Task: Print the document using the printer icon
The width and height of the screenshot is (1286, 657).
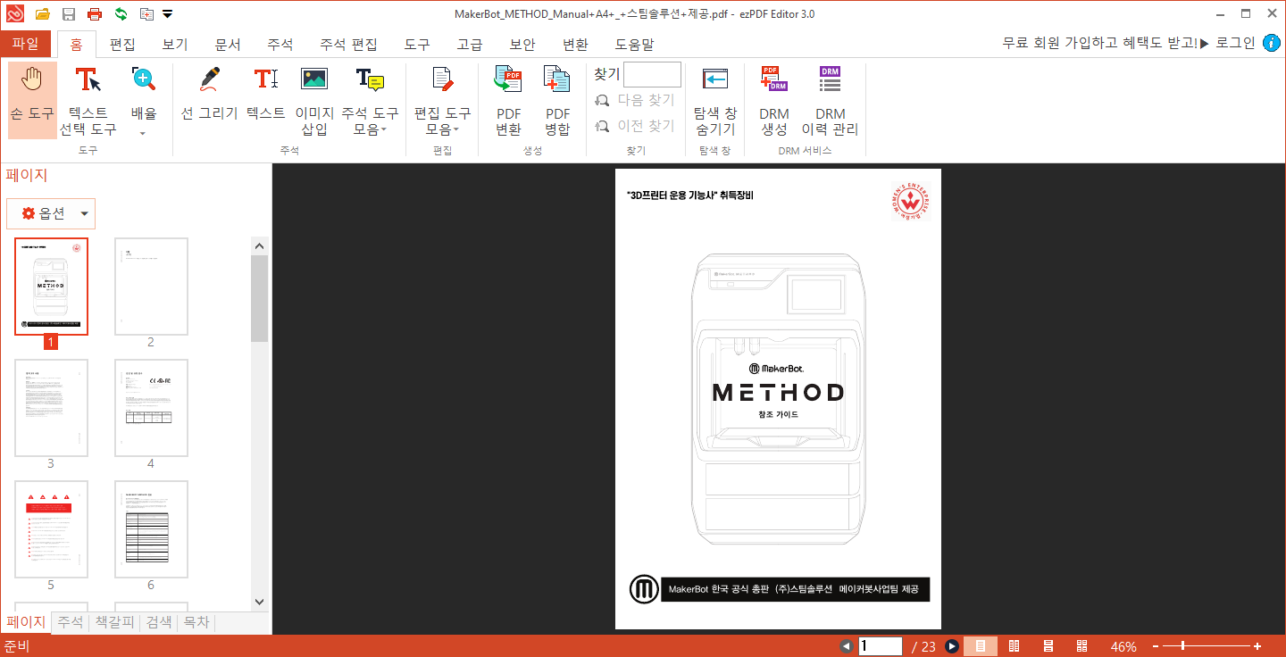Action: [95, 14]
